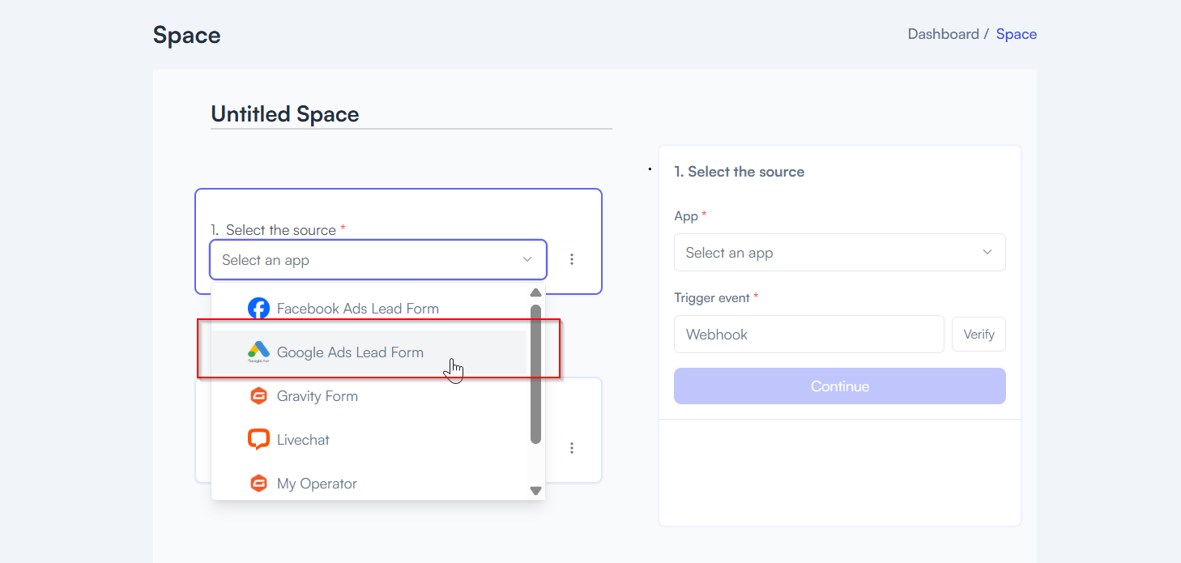The height and width of the screenshot is (563, 1181).
Task: Click the My Operator logo icon
Action: point(258,484)
